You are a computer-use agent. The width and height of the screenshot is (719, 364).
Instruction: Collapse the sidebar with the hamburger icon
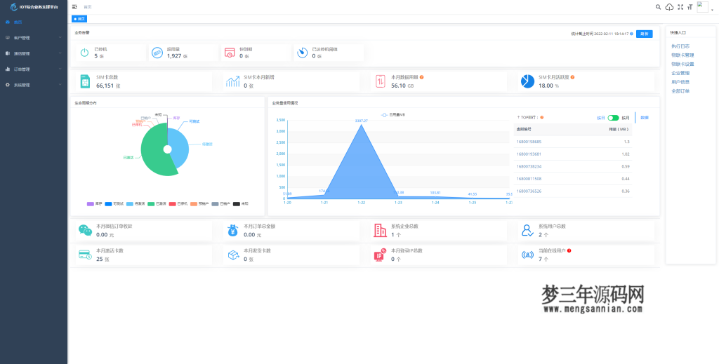tap(75, 6)
